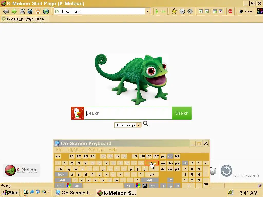The image size is (263, 197).
Task: Open the Settings menu in On-Screen Keyboard
Action: [97, 150]
